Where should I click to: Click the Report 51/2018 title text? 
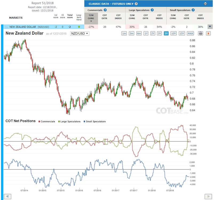(x=42, y=3)
